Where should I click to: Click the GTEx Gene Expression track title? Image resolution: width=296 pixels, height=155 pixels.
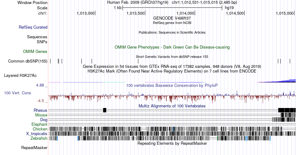(x=172, y=66)
